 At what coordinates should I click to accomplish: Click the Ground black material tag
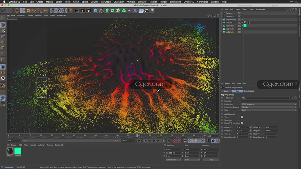pos(248,23)
